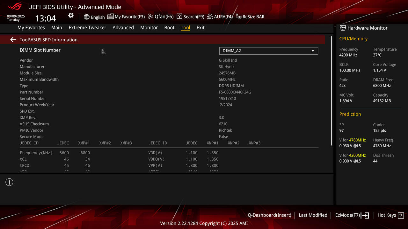This screenshot has height=229, width=408.
Task: Click the XMP#1 tCL value 34
Action: (87, 159)
